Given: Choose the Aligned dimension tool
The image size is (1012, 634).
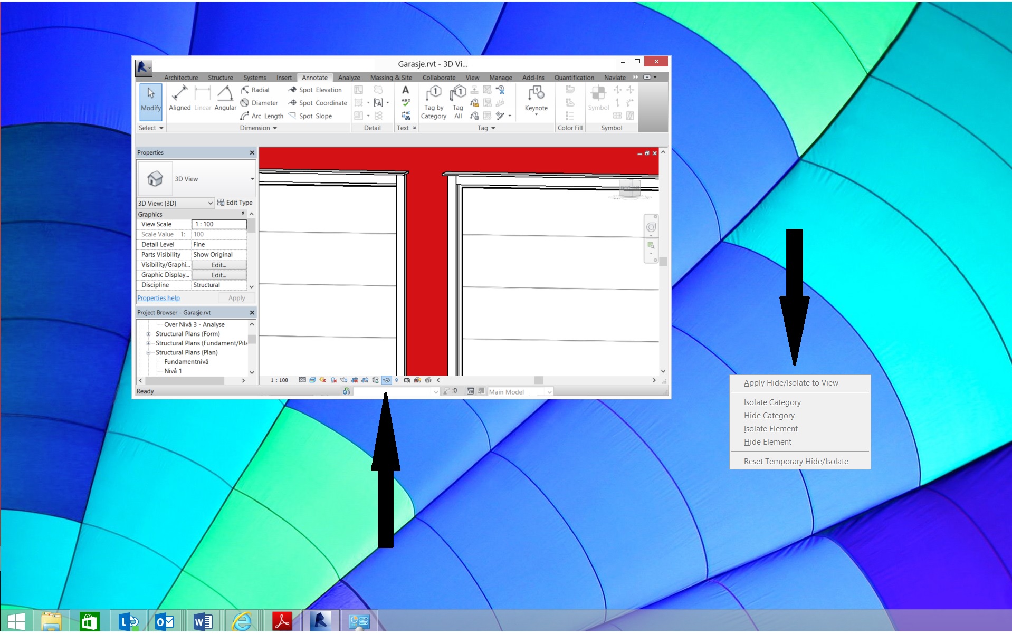Looking at the screenshot, I should click(179, 99).
